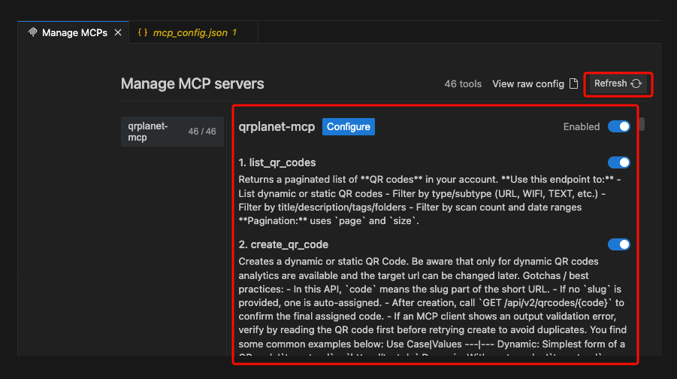
Task: Click the Manage MCPs tab icon
Action: [x=33, y=32]
